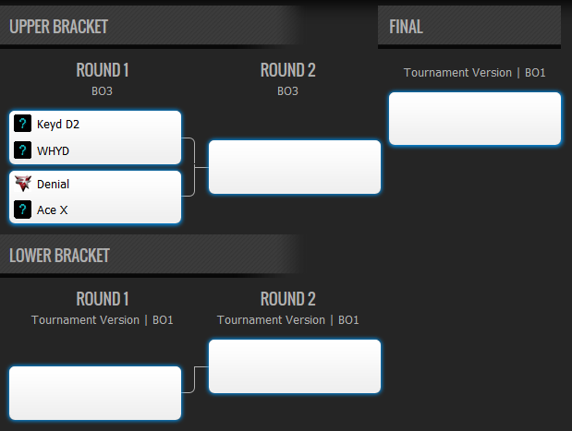Image resolution: width=572 pixels, height=431 pixels.
Task: Click the Final section header
Action: click(406, 27)
